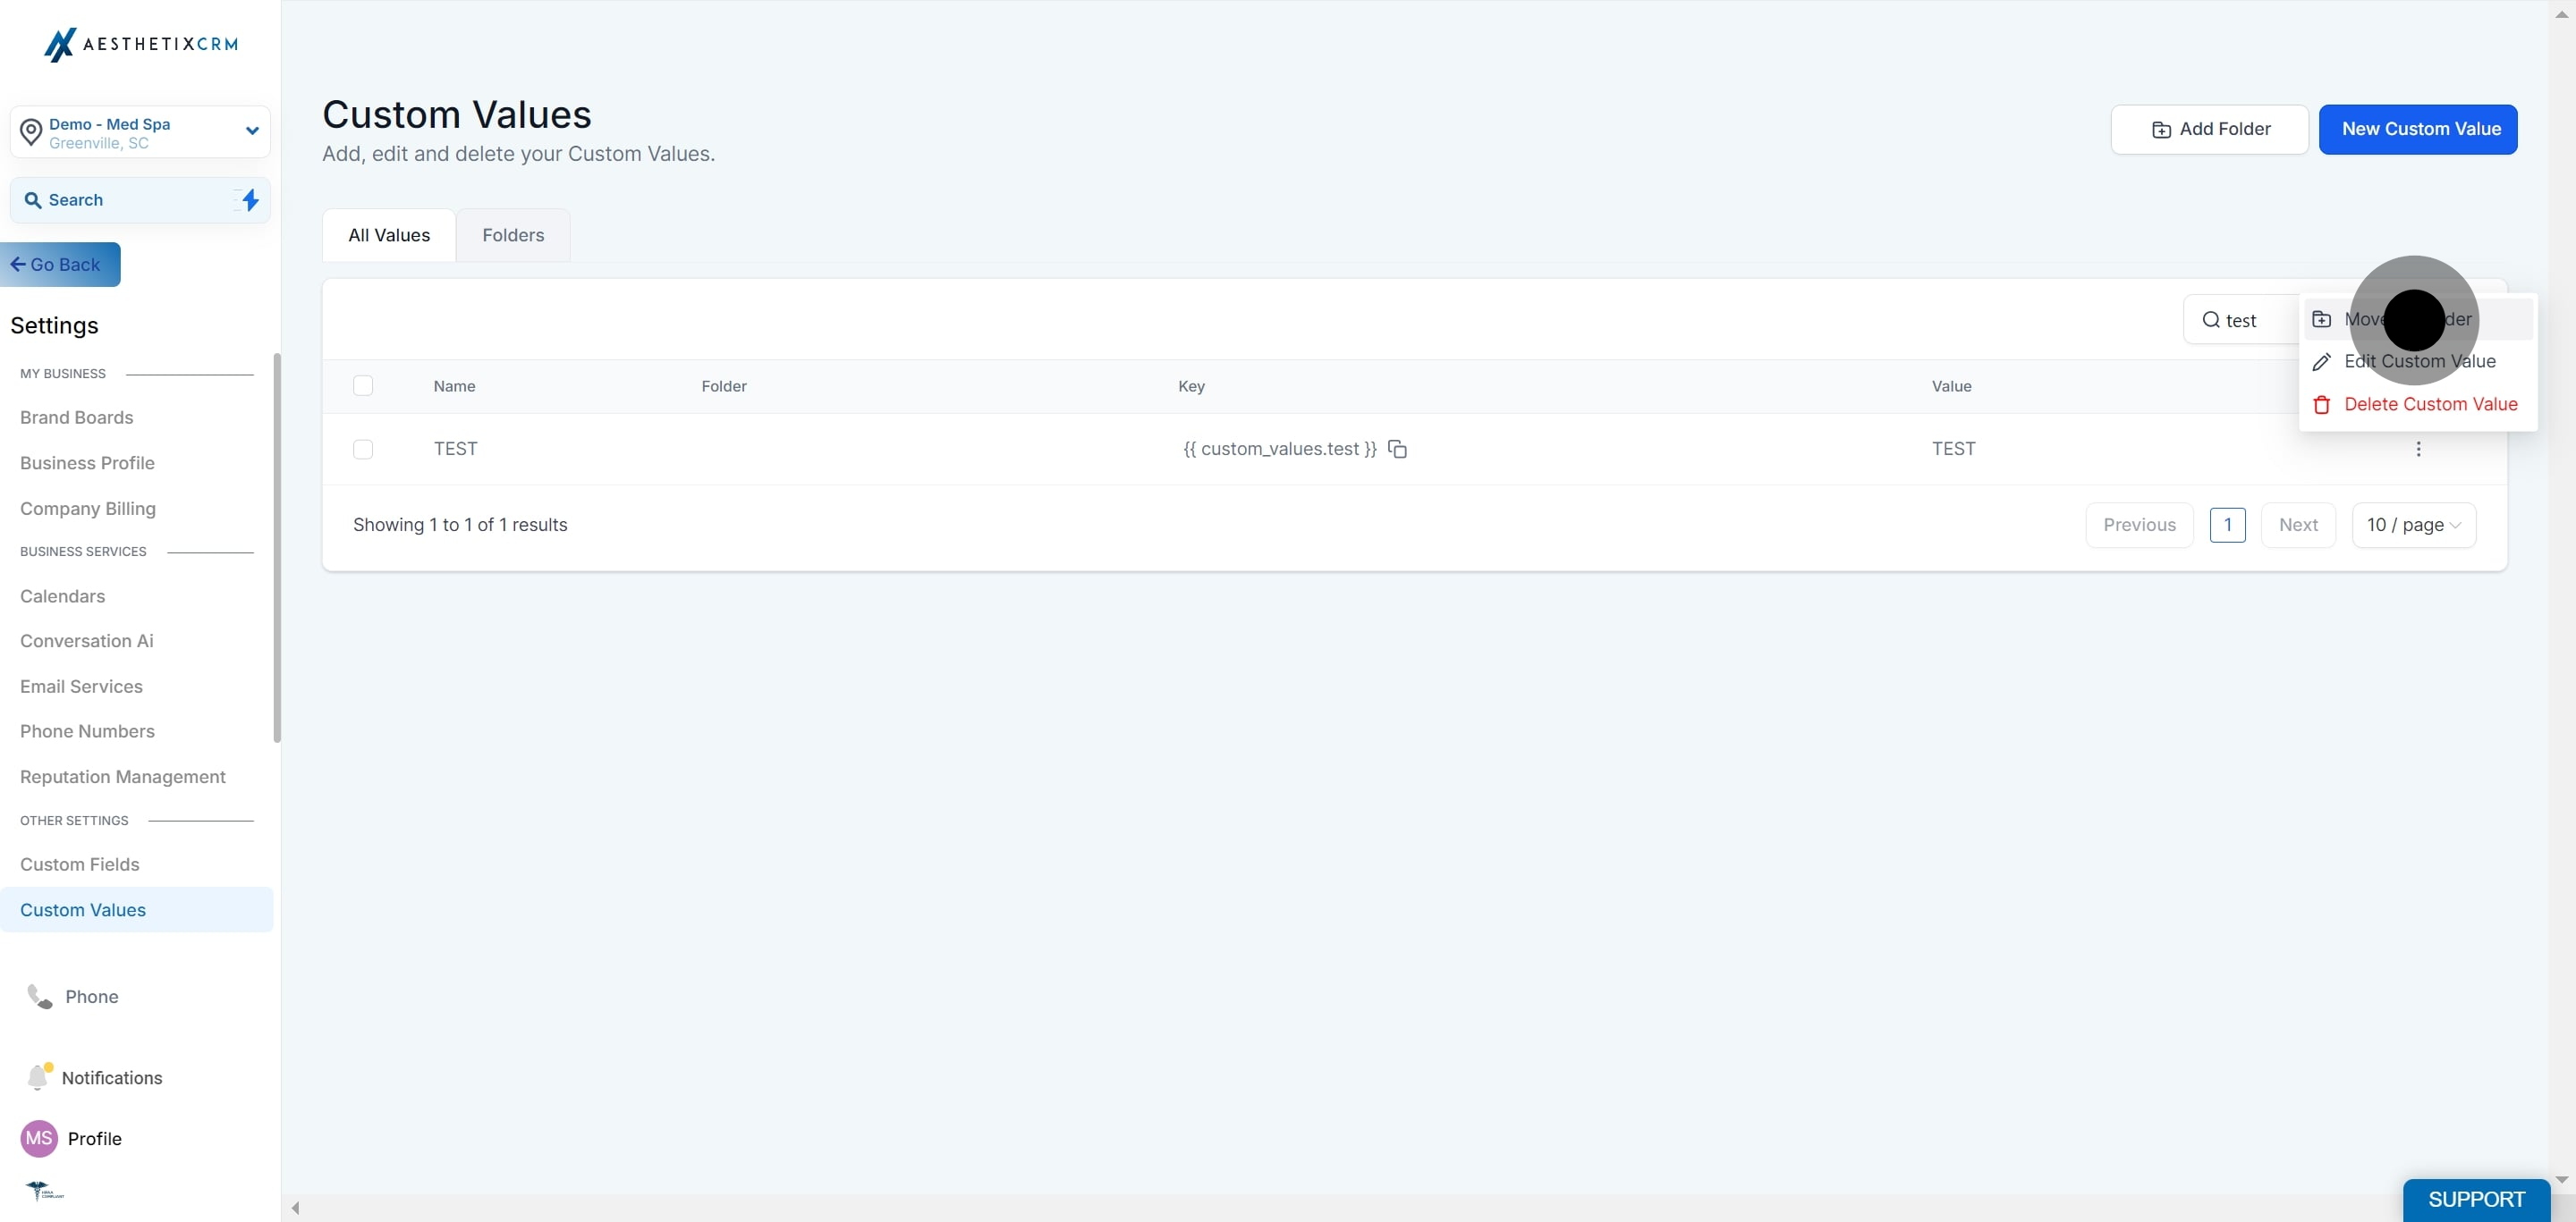The image size is (2576, 1222).
Task: Click the Go Back button
Action: tap(60, 265)
